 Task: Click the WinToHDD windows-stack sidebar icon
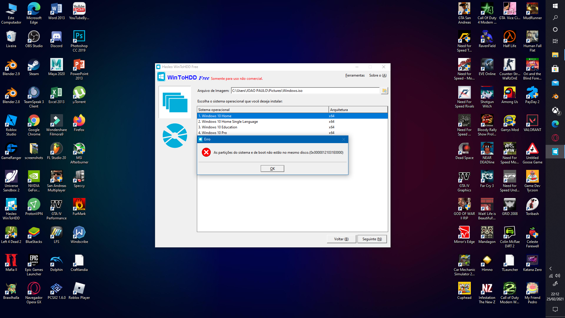175,102
